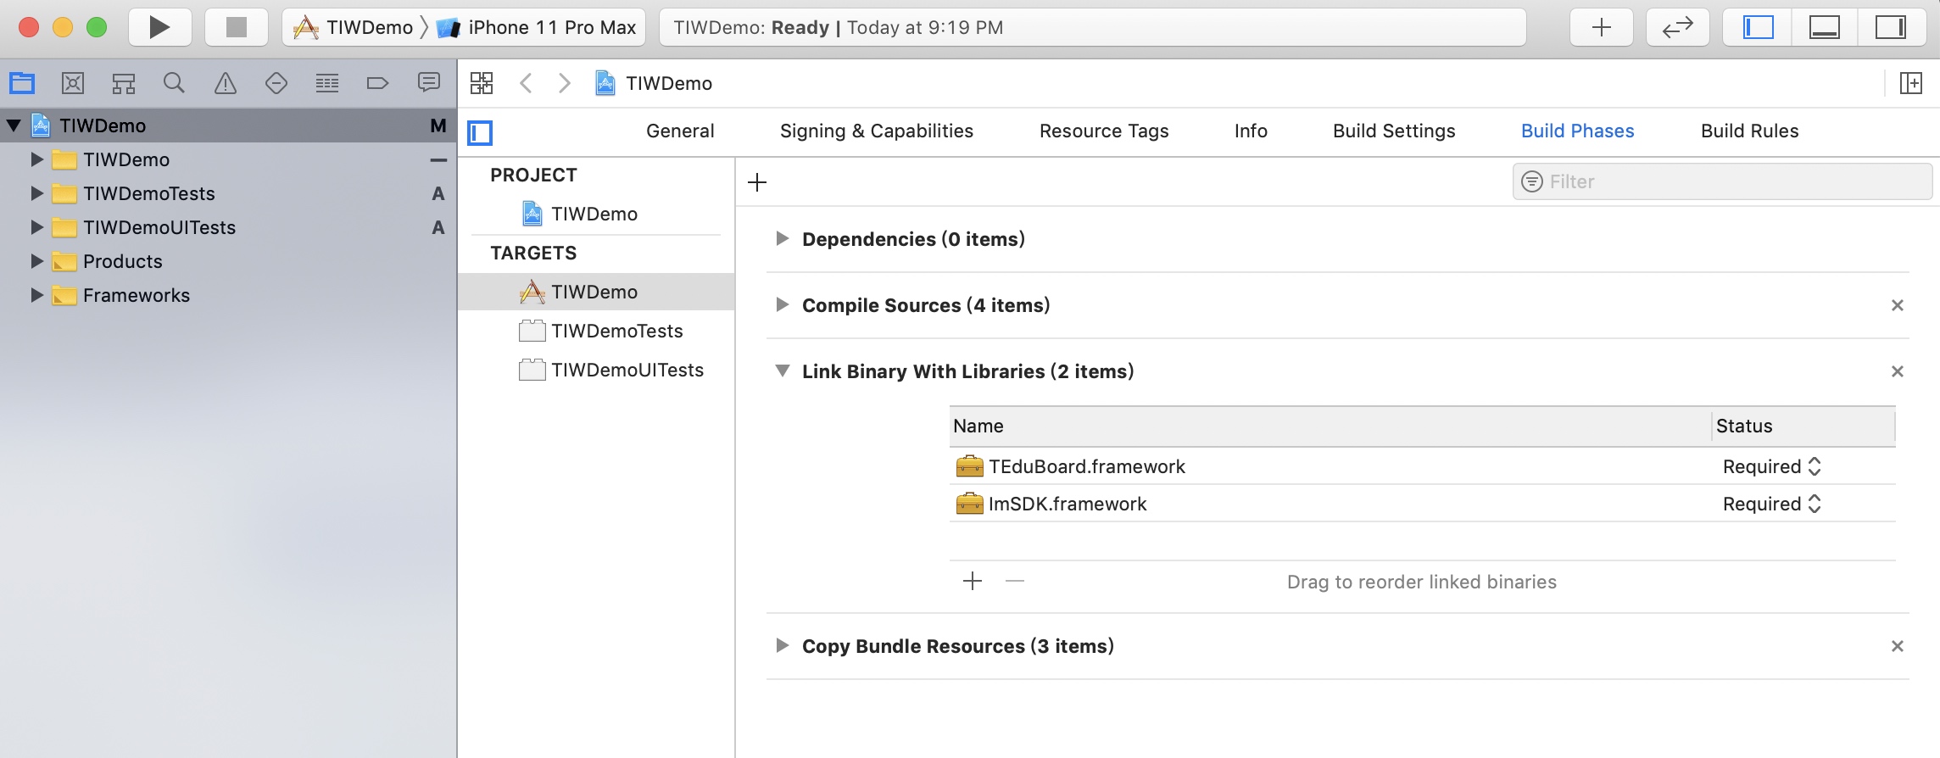Expand Copy Bundle Resources (3 items)
Screen dimensions: 1940x758
point(783,646)
